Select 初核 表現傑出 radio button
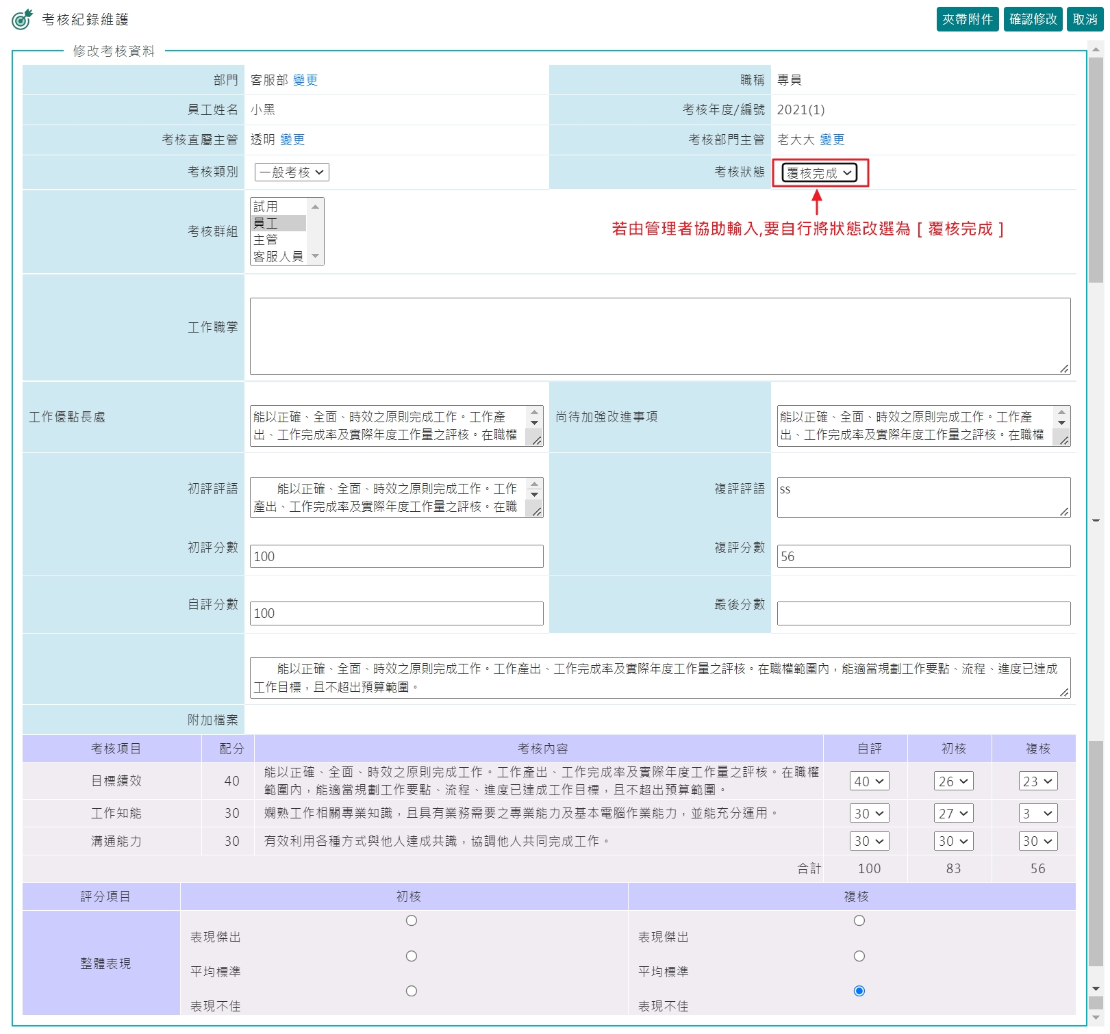 (x=412, y=921)
